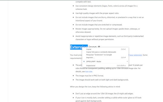Select Copiar link para o conteúdo destacado

point(105,52)
